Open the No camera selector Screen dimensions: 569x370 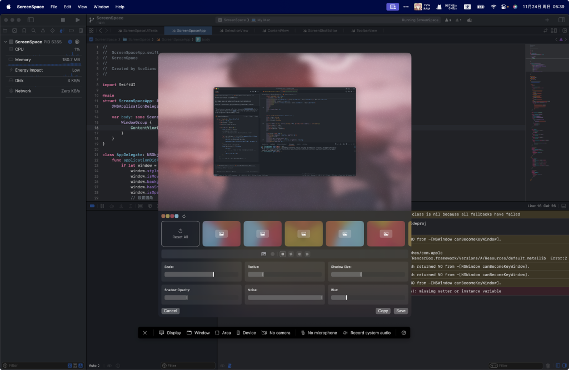click(276, 333)
